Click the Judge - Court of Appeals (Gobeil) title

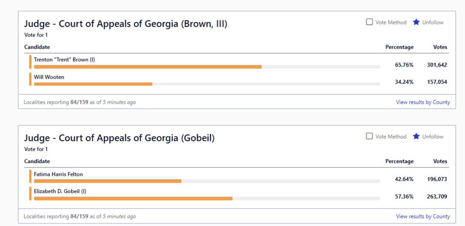pyautogui.click(x=119, y=138)
